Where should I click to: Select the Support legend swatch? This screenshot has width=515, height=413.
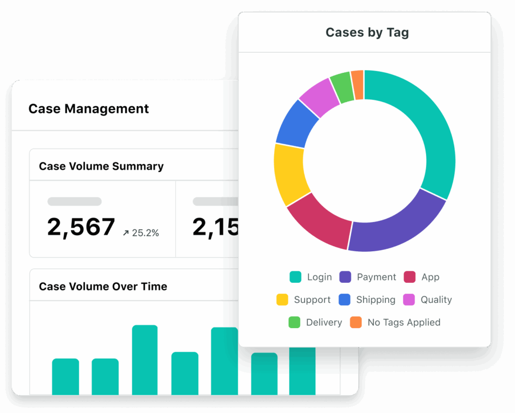point(281,299)
